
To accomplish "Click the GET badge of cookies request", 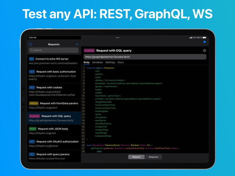I will [x=32, y=88].
